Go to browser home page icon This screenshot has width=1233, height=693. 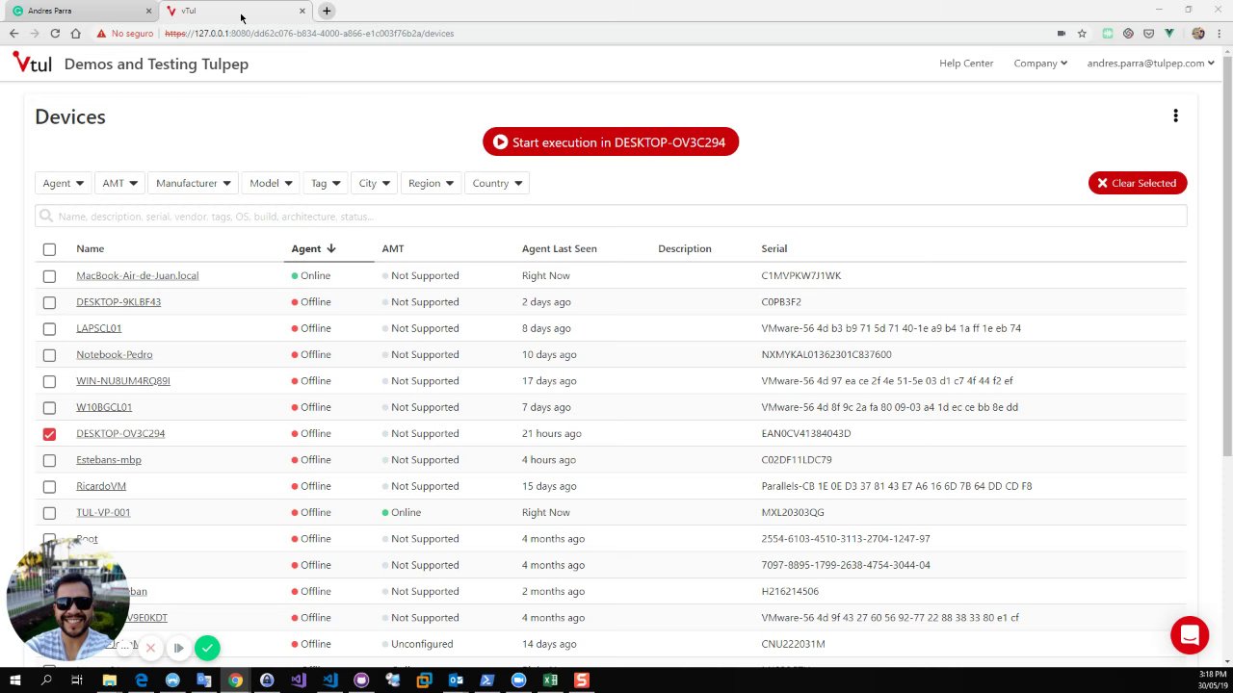75,34
